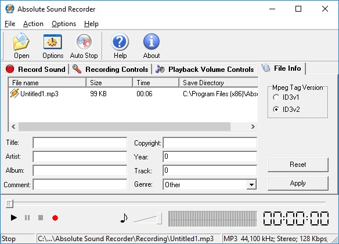Click the Open folder toolbar icon

[21, 41]
